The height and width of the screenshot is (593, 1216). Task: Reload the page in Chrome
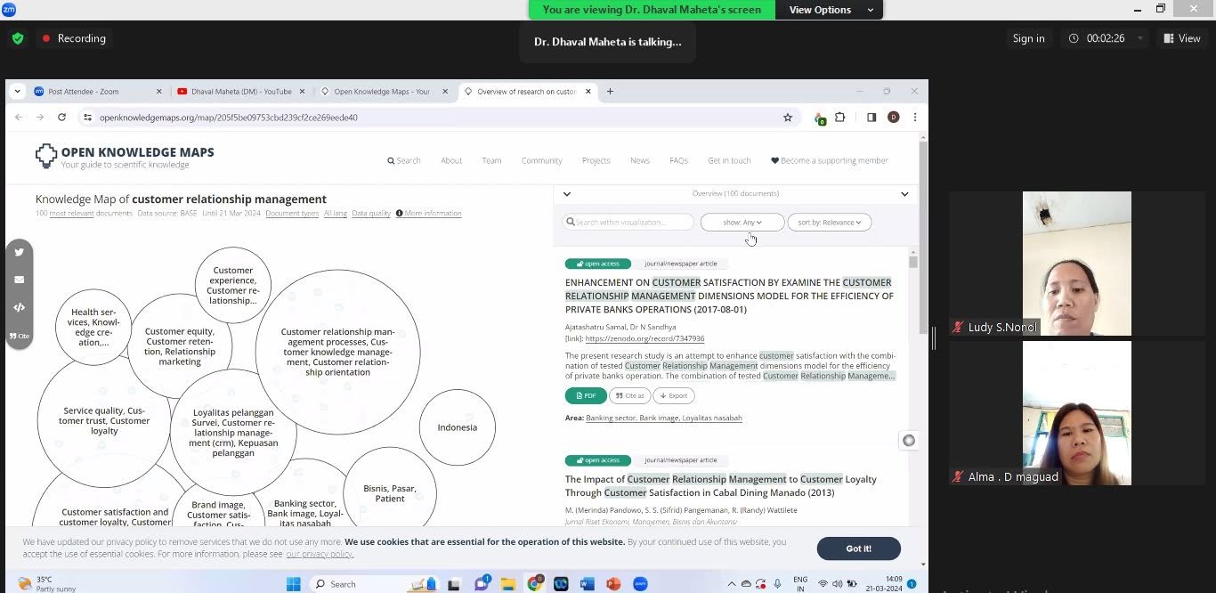[61, 117]
